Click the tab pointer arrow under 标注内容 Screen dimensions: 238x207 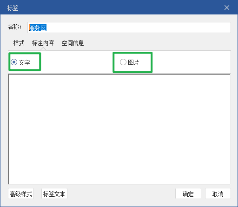[x=43, y=49]
